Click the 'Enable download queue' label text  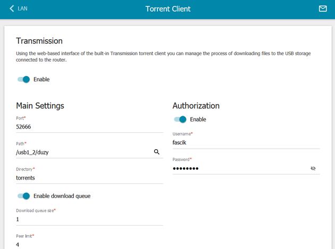click(62, 196)
